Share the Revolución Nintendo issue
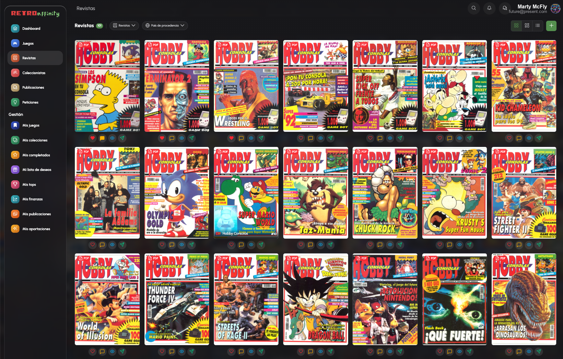This screenshot has width=563, height=359. point(400,351)
